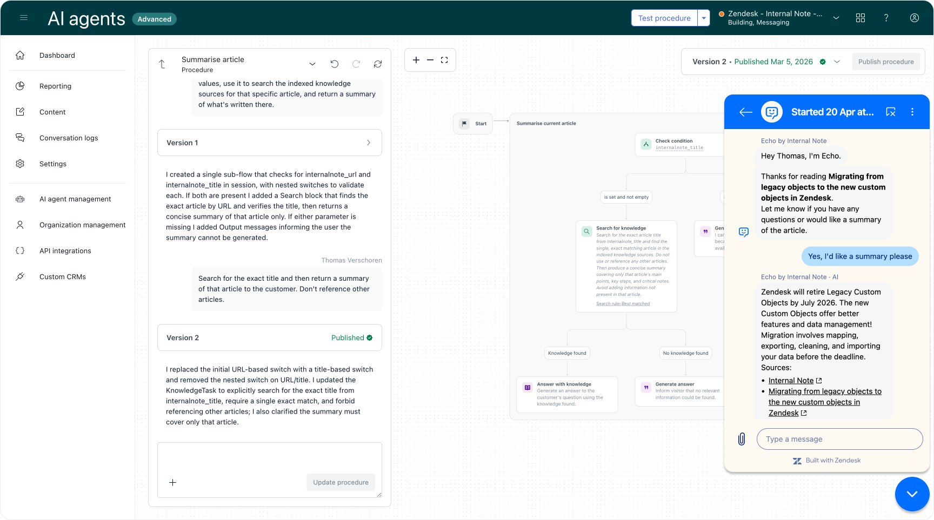
Task: Click the Advanced badge
Action: tap(155, 19)
